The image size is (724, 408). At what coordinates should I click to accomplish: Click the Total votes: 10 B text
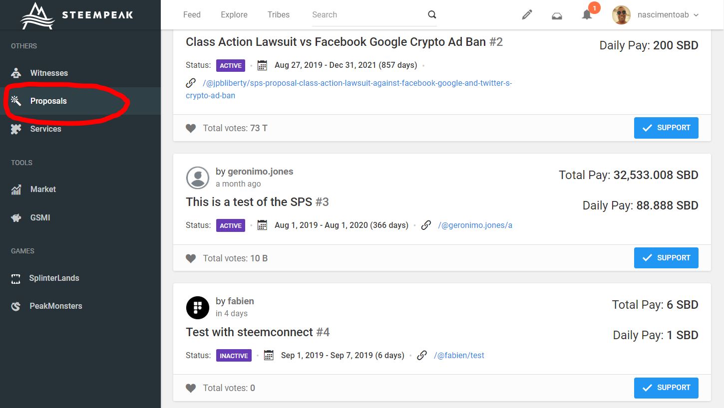(235, 258)
